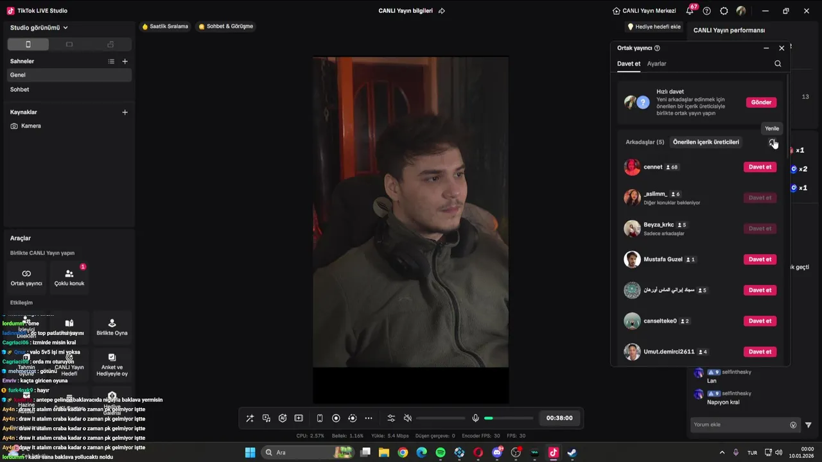The height and width of the screenshot is (462, 822).
Task: Open the Çoklu konuk tool
Action: pyautogui.click(x=69, y=278)
